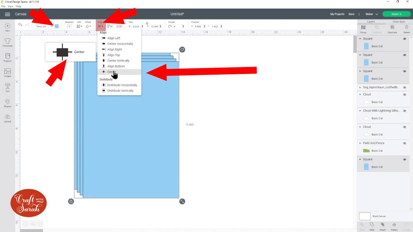This screenshot has width=413, height=232.
Task: Open the hamburger main menu
Action: (x=7, y=14)
